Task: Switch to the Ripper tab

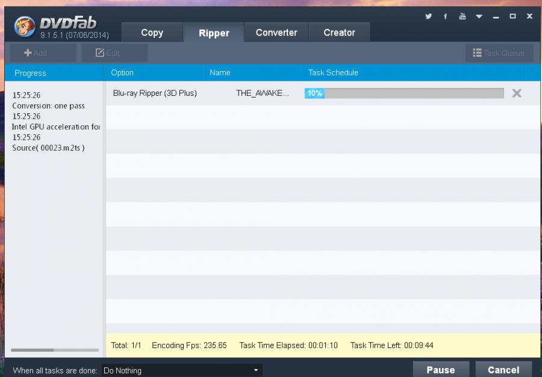Action: pyautogui.click(x=214, y=33)
